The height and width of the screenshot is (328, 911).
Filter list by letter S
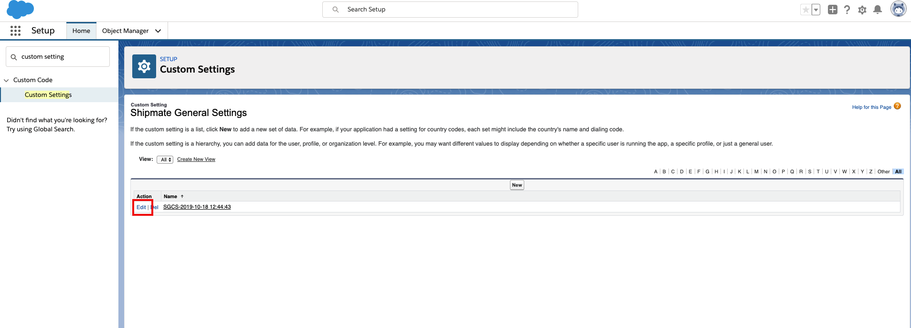pyautogui.click(x=810, y=172)
